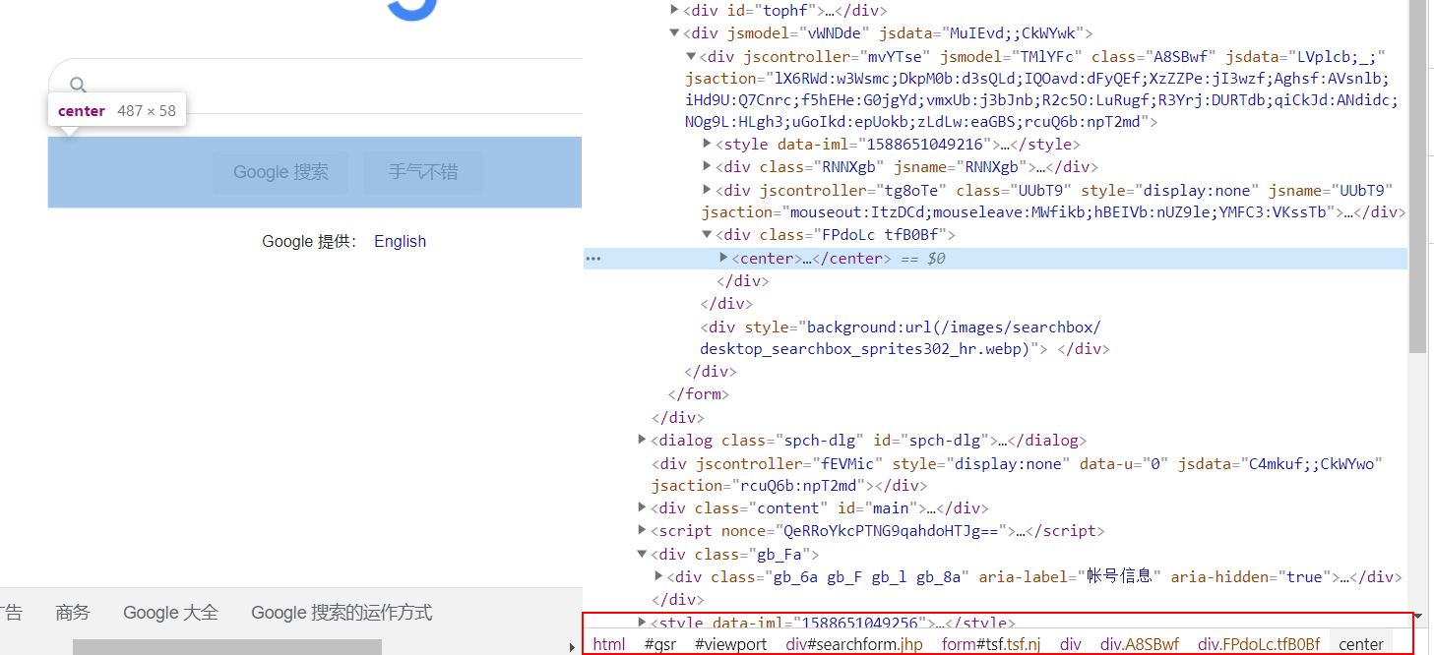Open the 商务 footer link
Image resolution: width=1434 pixels, height=655 pixels.
pyautogui.click(x=73, y=613)
